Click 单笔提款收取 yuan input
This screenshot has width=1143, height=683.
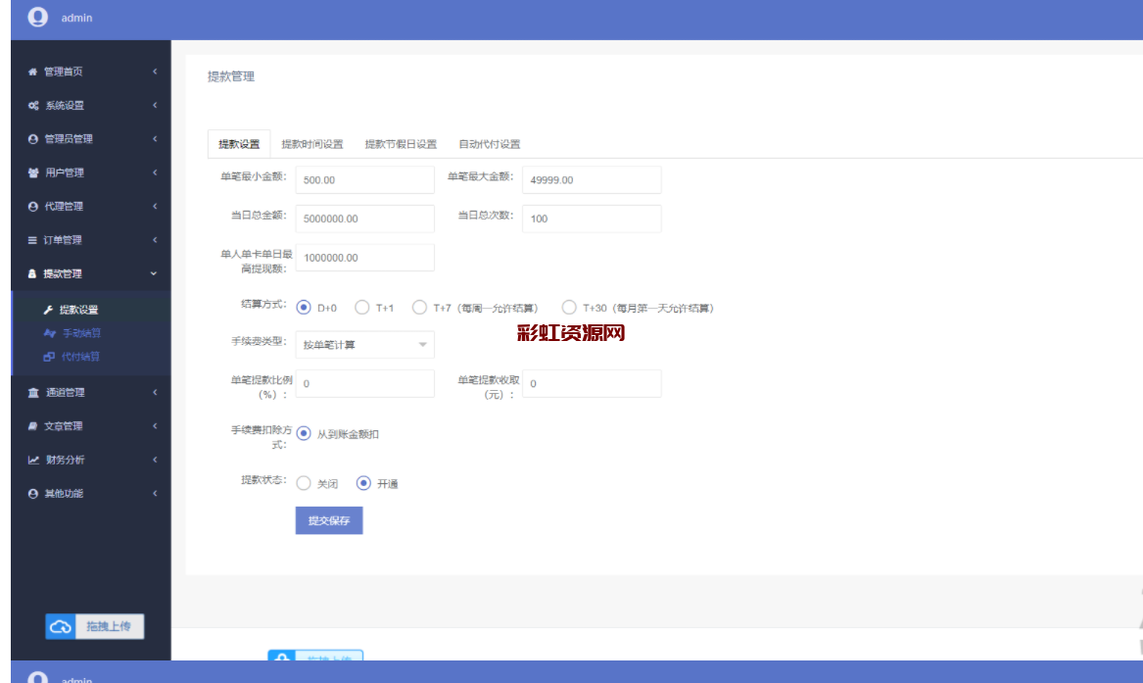pyautogui.click(x=592, y=383)
